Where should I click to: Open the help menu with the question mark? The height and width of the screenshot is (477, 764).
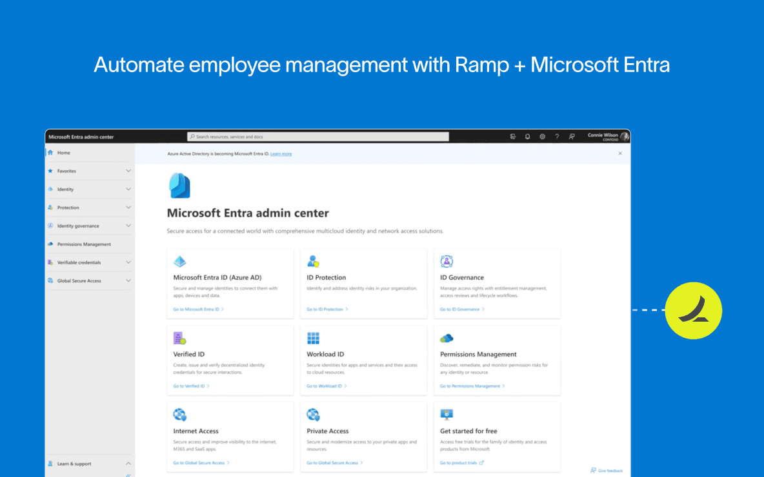coord(557,136)
